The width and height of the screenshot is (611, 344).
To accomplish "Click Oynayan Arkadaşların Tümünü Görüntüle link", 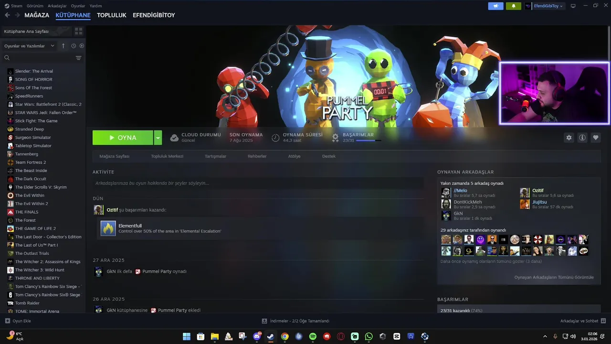I will (x=554, y=277).
